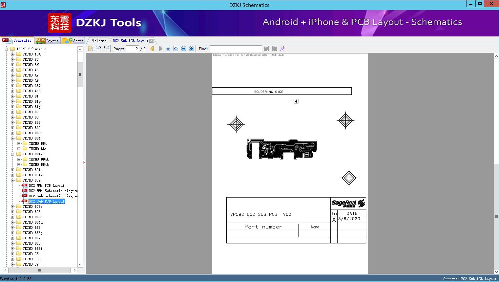Click tree panel scroll up arrow

click(80, 49)
